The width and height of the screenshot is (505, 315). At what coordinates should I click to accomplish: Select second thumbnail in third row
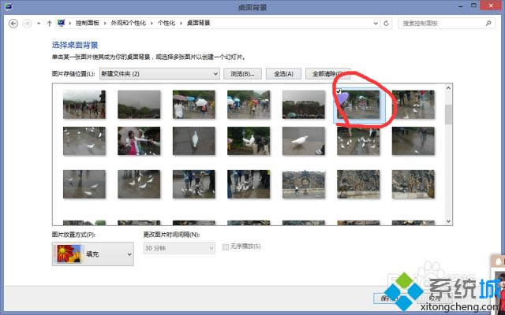tap(139, 184)
